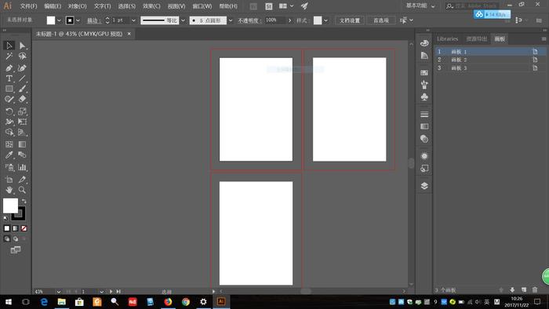
Task: Click the Fill color box in toolbar
Action: pos(10,205)
